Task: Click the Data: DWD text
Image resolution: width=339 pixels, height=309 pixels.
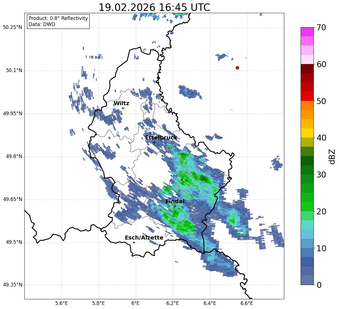Action: 42,24
